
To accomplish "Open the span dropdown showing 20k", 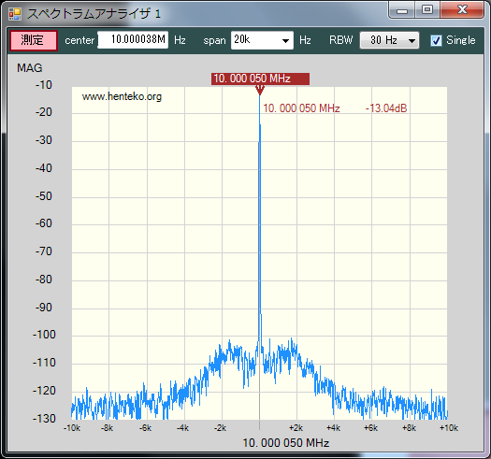I will [262, 40].
